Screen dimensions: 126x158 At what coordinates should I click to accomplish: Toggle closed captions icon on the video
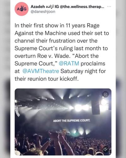click(x=106, y=94)
